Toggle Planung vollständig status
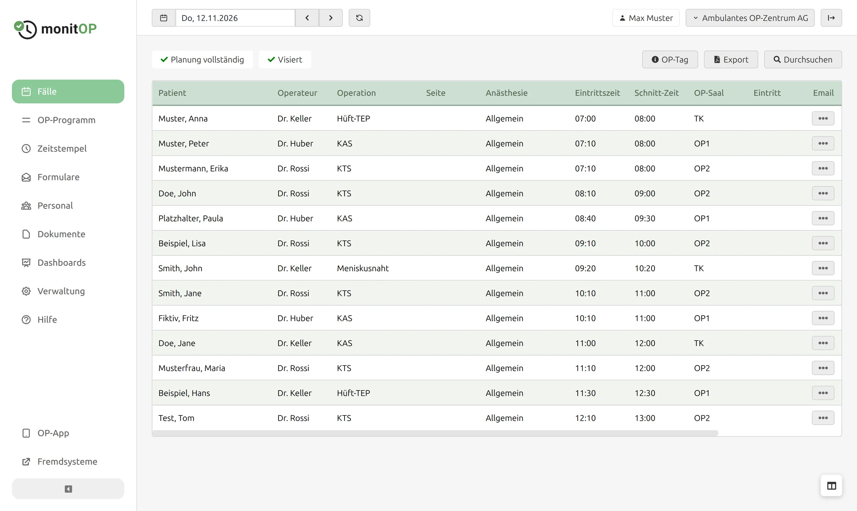The image size is (857, 511). click(202, 60)
